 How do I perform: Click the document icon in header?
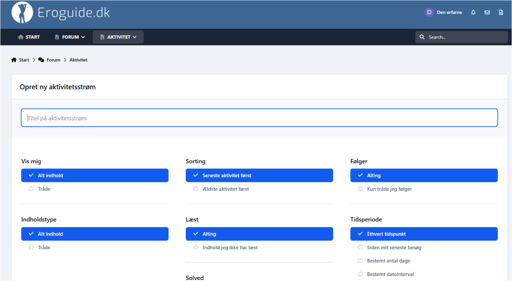pos(501,12)
